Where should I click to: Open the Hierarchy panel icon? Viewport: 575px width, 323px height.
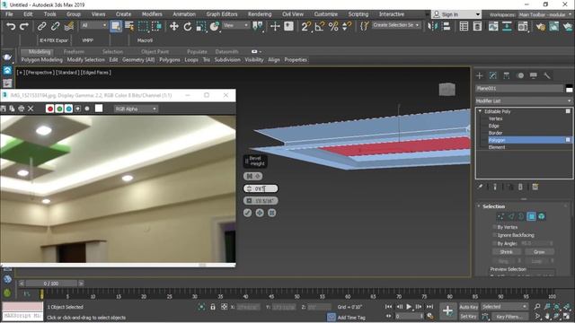pyautogui.click(x=507, y=75)
